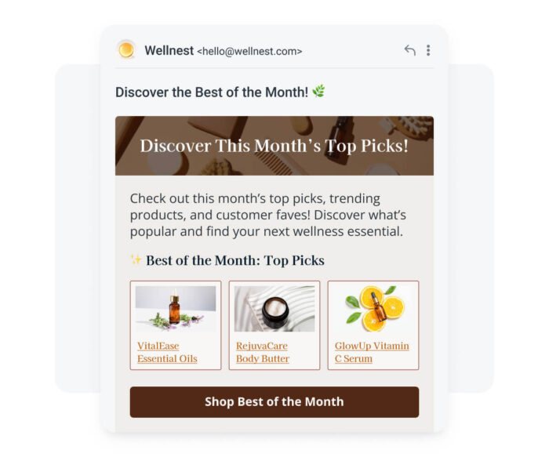Screen dimensions: 549x457
Task: Open the GlowUp Vitamin C Serum link
Action: (372, 352)
